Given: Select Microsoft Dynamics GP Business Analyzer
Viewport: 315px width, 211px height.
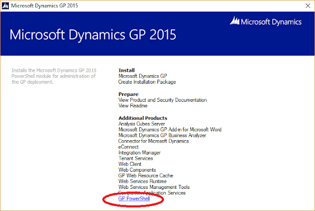Looking at the screenshot, I should (162, 136).
